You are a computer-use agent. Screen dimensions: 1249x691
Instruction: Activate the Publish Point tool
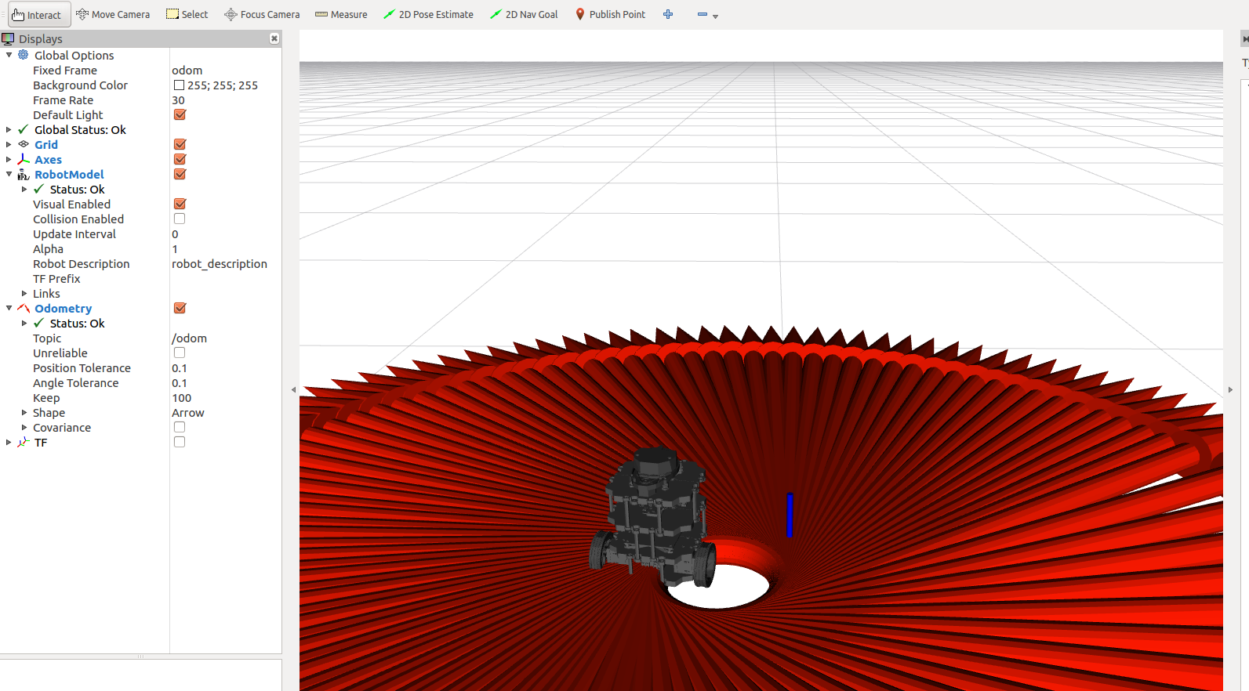coord(610,15)
